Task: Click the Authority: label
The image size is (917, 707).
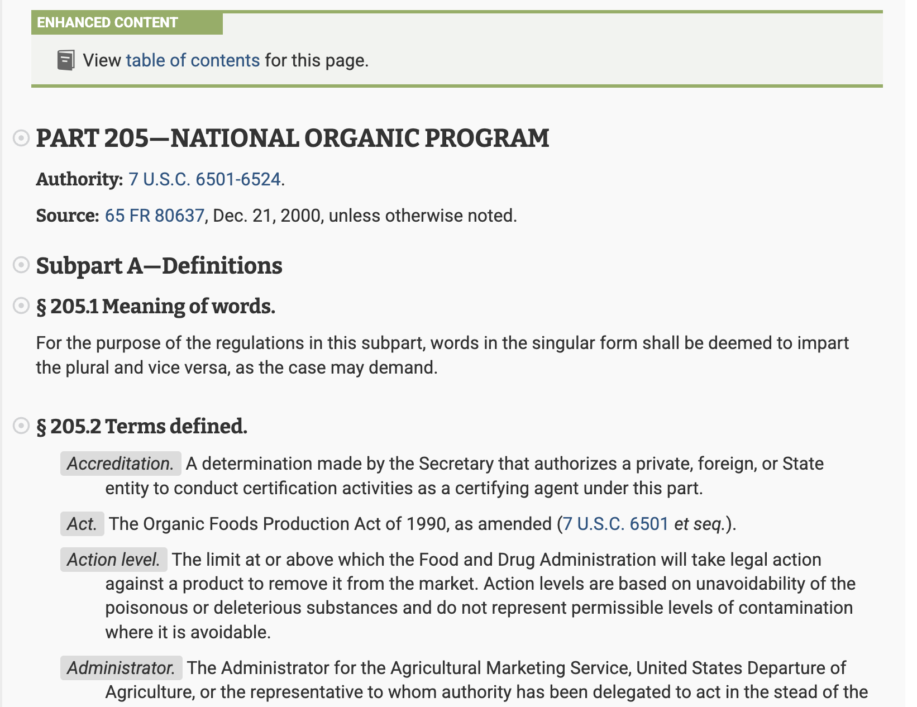Action: click(x=79, y=179)
